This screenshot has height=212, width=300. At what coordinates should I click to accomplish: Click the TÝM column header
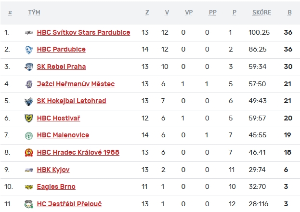[34, 13]
